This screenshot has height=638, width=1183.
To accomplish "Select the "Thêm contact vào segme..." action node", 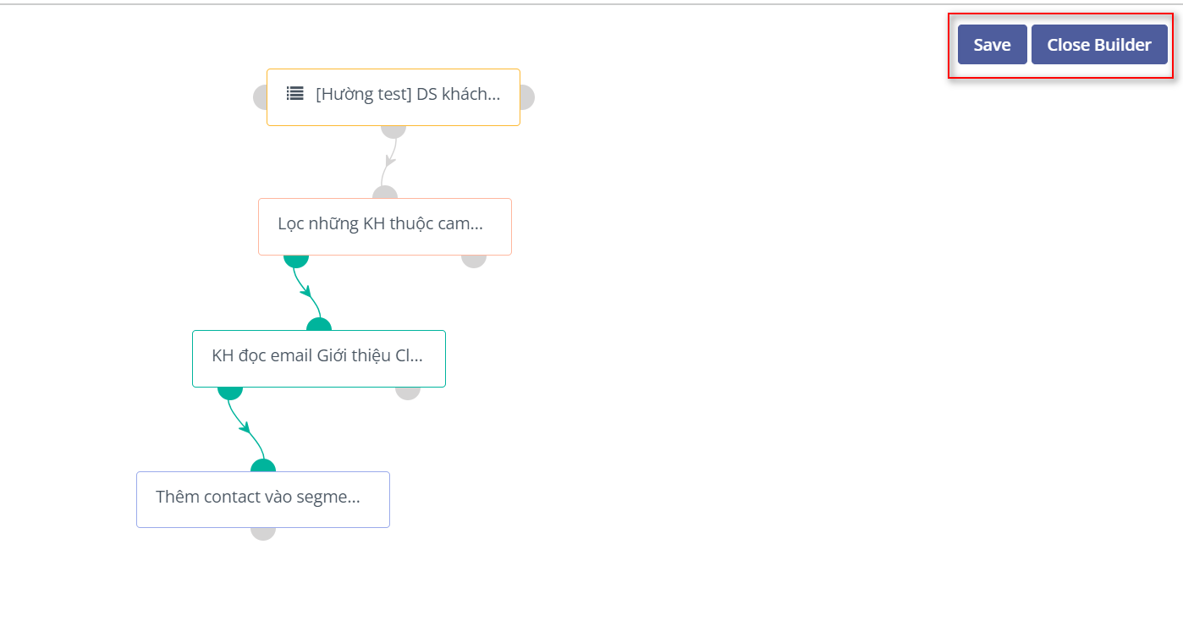I will [262, 499].
